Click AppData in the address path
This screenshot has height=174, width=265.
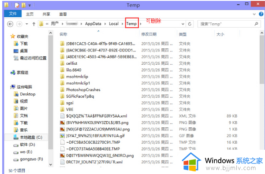93,24
